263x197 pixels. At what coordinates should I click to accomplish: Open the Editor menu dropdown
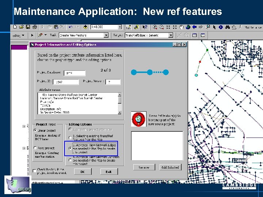[19, 35]
